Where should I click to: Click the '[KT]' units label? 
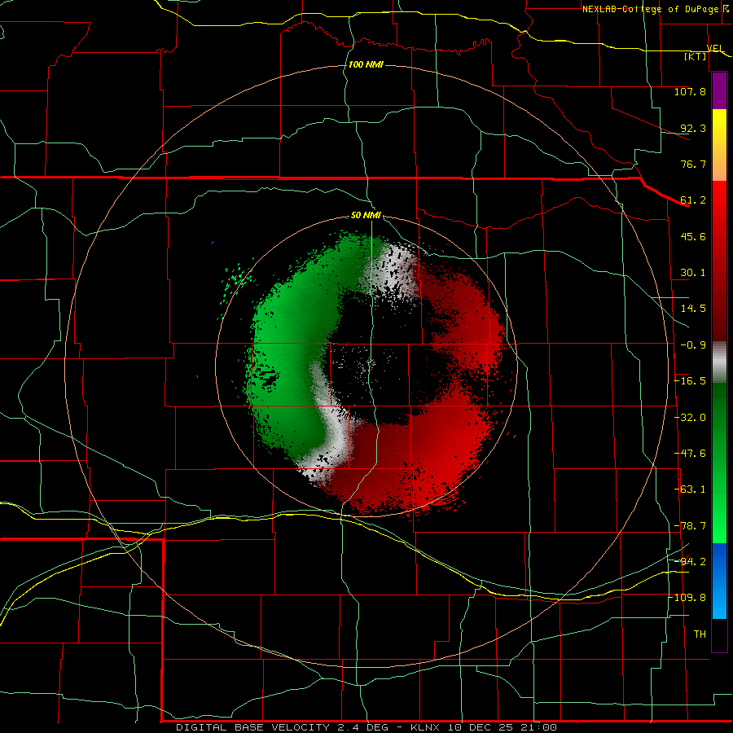point(696,56)
